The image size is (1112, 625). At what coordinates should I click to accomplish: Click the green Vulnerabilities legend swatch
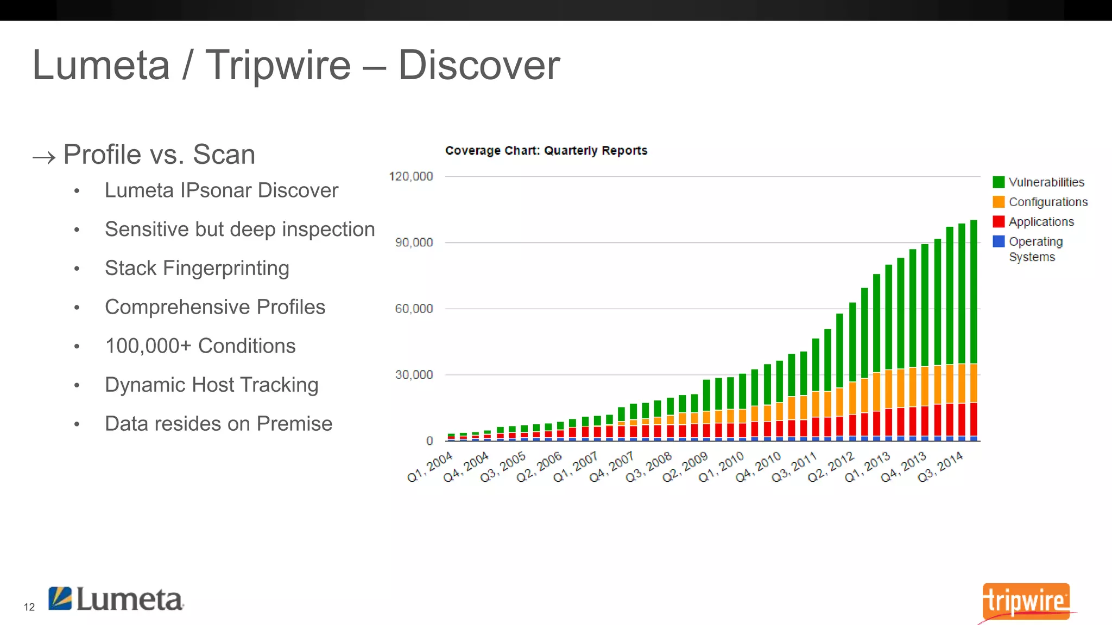pos(998,182)
